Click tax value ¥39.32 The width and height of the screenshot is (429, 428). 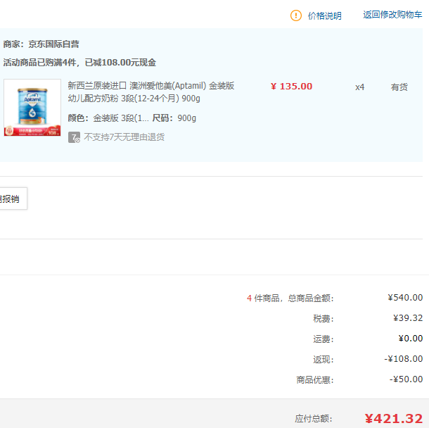click(408, 318)
